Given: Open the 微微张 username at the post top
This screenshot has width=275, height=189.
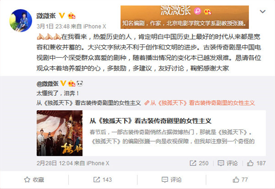Looking at the screenshot, I should click(46, 16).
